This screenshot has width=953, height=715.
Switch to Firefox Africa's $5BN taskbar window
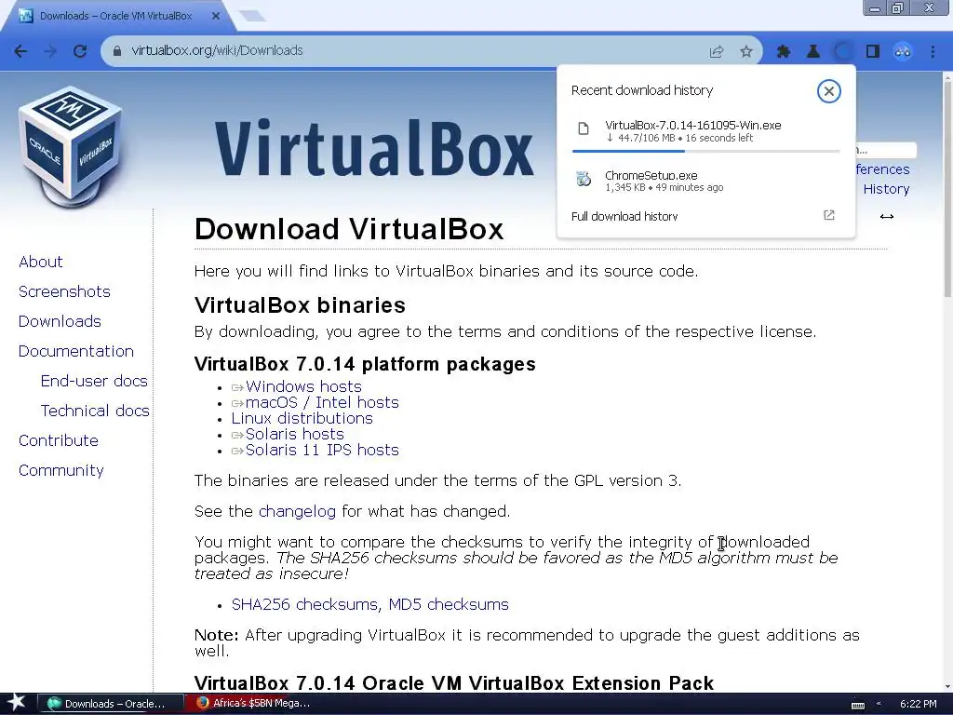253,704
